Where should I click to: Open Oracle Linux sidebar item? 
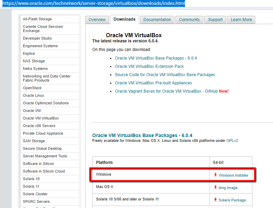coord(50,95)
